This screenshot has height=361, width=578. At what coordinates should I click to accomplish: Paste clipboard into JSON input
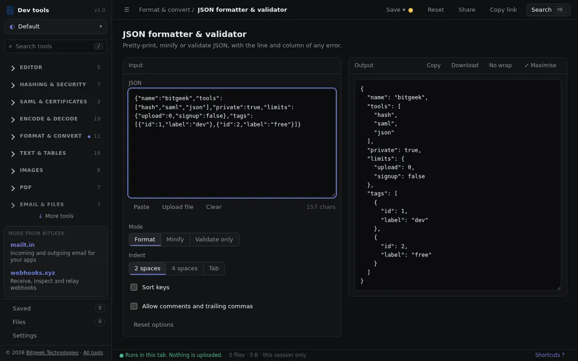pyautogui.click(x=141, y=207)
